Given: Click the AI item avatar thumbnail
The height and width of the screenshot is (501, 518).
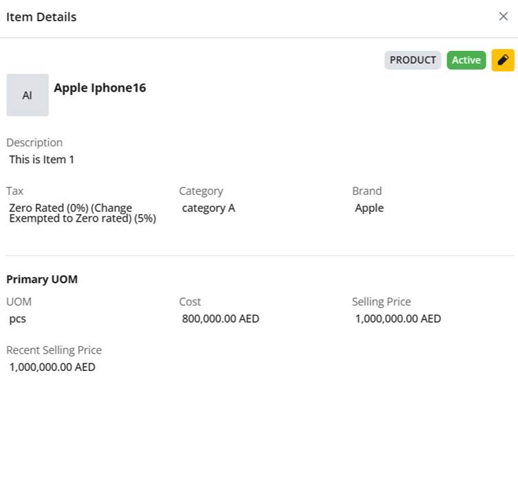Looking at the screenshot, I should (28, 95).
